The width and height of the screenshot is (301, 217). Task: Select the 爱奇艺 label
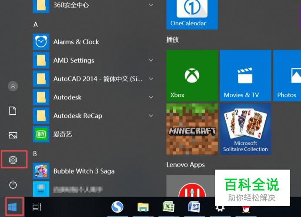coord(63,134)
